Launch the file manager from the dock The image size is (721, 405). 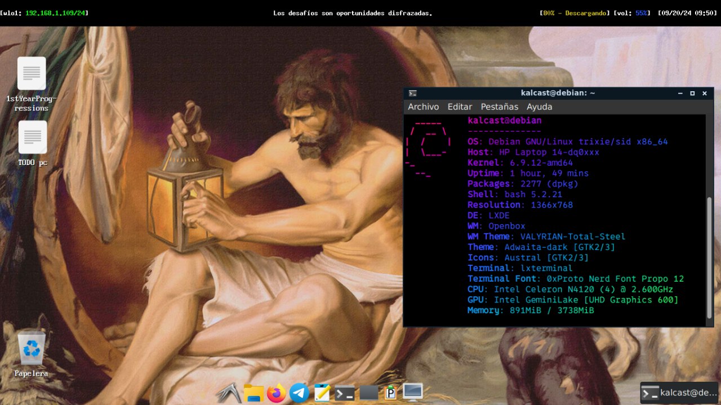[253, 393]
